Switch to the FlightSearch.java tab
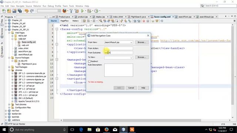Viewport: 237px width, 133px height. [138, 17]
